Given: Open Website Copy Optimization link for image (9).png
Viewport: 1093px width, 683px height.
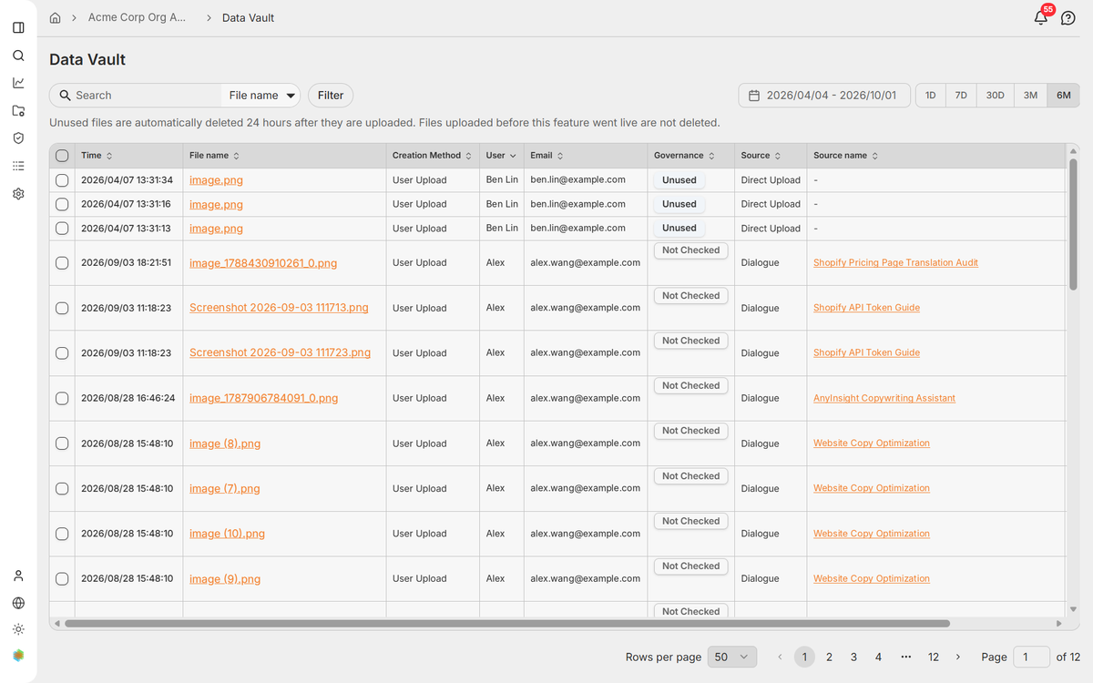Looking at the screenshot, I should 872,578.
